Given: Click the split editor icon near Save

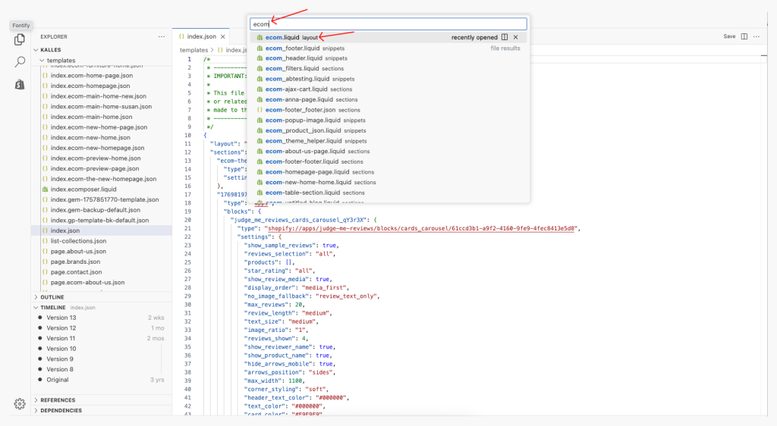Looking at the screenshot, I should pyautogui.click(x=744, y=36).
